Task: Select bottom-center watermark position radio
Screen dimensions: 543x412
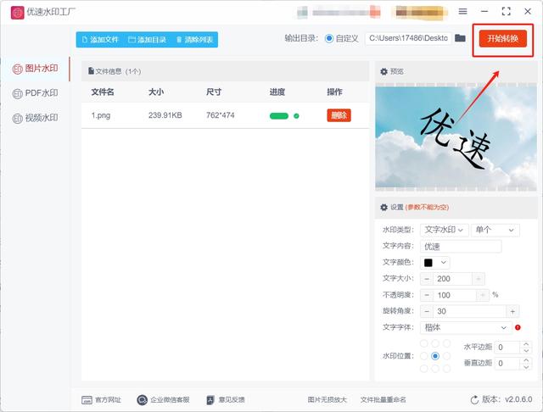Action: pyautogui.click(x=435, y=369)
